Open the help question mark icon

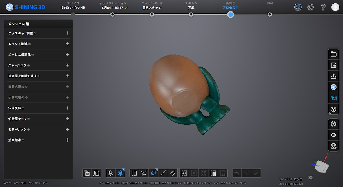[x=323, y=7]
